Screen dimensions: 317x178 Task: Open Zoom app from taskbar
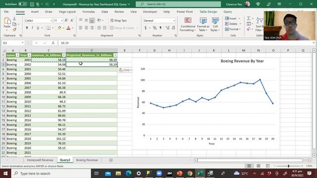tap(159, 174)
